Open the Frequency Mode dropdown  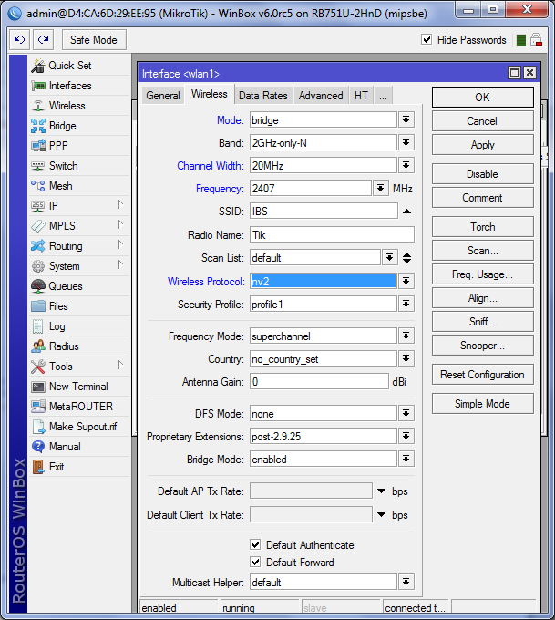click(406, 336)
